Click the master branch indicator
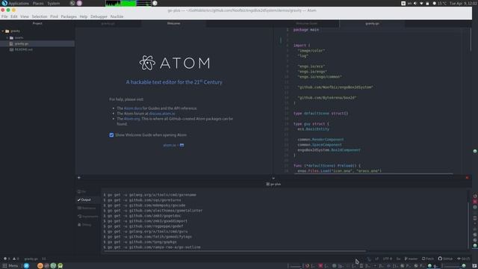Viewport: 478px width, 269px height. [411, 259]
